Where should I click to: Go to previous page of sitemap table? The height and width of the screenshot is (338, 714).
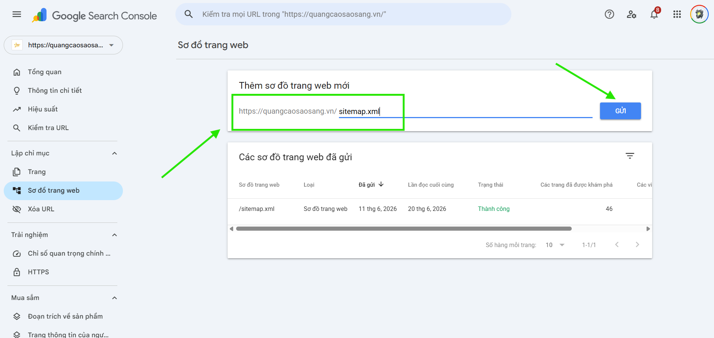tap(617, 244)
